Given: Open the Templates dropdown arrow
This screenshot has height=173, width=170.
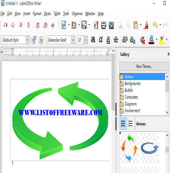Looking at the screenshot, I should [79, 25].
